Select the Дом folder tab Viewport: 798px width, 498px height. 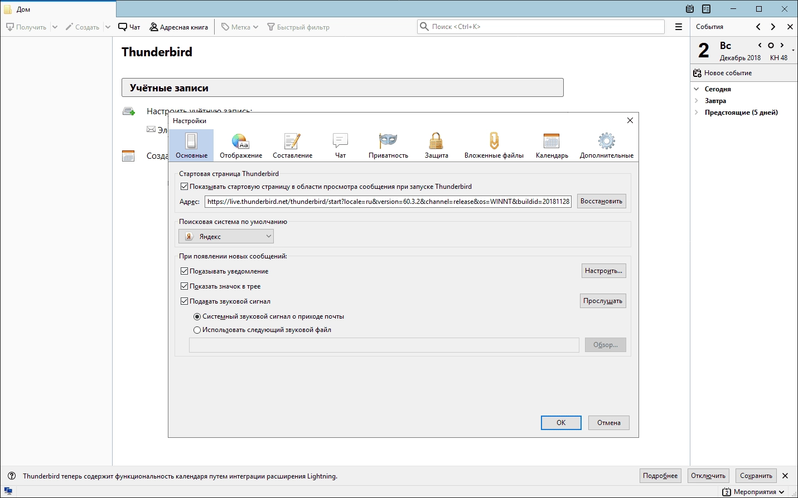coord(58,9)
